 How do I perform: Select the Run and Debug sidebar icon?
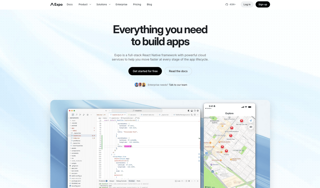84,115
